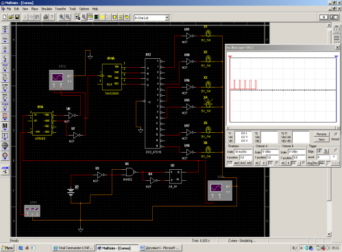This screenshot has height=252, width=342.
Task: Open the Sources component bin
Action: 5,29
